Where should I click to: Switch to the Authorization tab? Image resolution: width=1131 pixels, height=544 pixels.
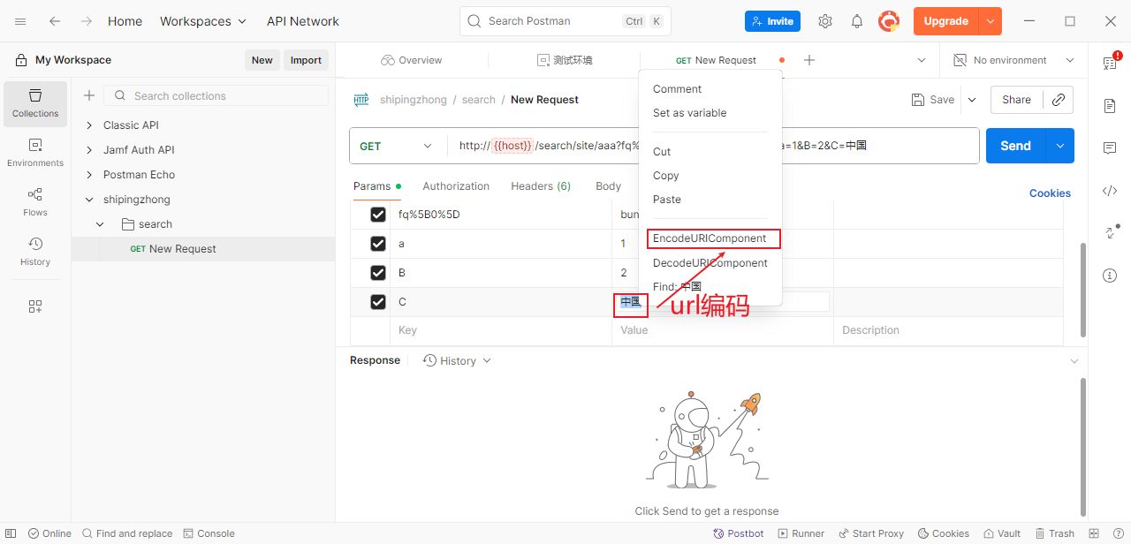coord(456,186)
